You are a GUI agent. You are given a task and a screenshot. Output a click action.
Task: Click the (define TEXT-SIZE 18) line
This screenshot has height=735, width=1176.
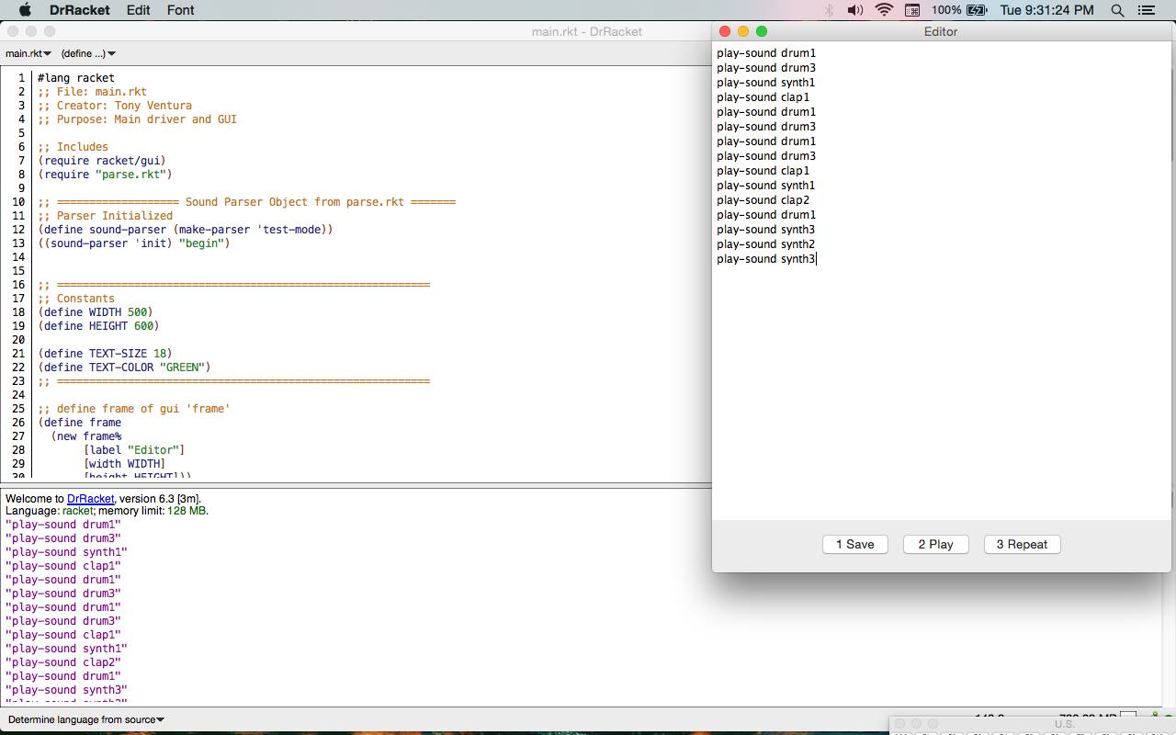(105, 354)
